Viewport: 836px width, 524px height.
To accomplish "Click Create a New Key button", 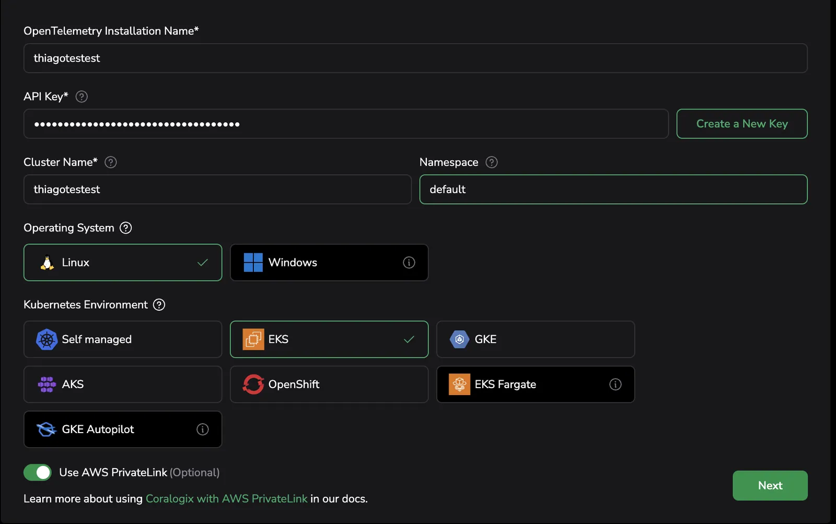I will pos(742,124).
